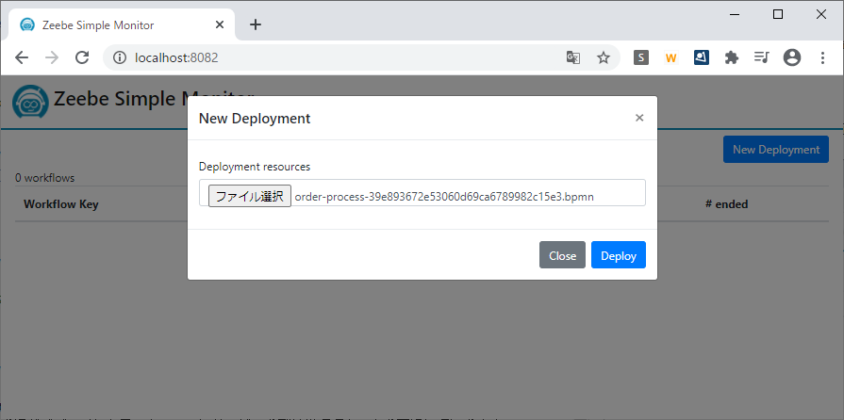Click the site information icon
Screen dimensions: 844x420
coord(120,57)
